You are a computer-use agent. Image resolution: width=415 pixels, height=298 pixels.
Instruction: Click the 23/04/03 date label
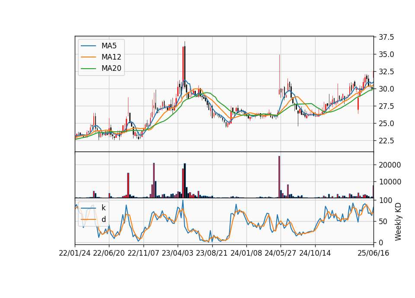[x=178, y=254]
